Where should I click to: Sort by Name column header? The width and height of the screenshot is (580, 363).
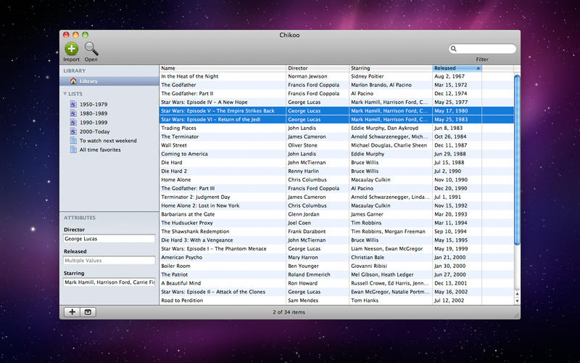click(223, 68)
